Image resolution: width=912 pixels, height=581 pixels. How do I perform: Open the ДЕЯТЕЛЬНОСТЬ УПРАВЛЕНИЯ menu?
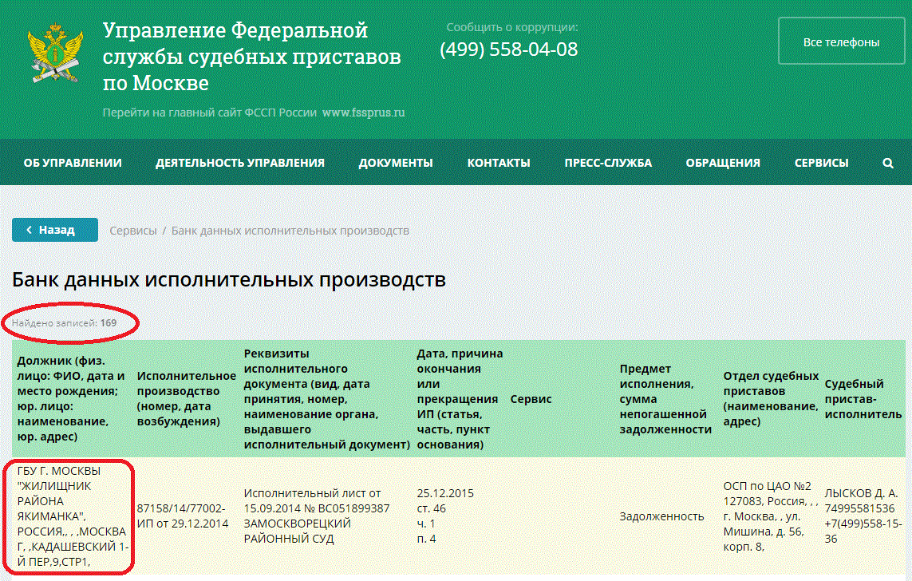[x=239, y=163]
